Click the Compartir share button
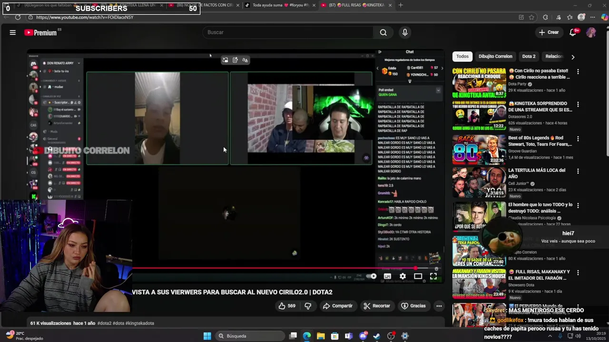The width and height of the screenshot is (609, 342). pos(337,306)
